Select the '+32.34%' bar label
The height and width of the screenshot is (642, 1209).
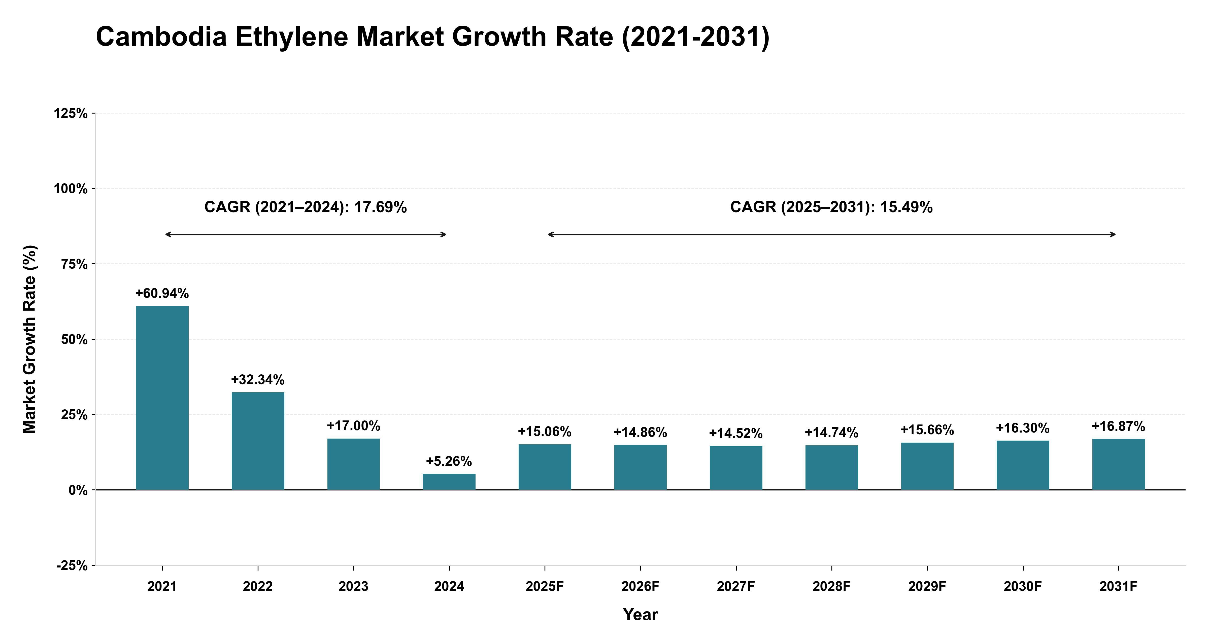(258, 380)
